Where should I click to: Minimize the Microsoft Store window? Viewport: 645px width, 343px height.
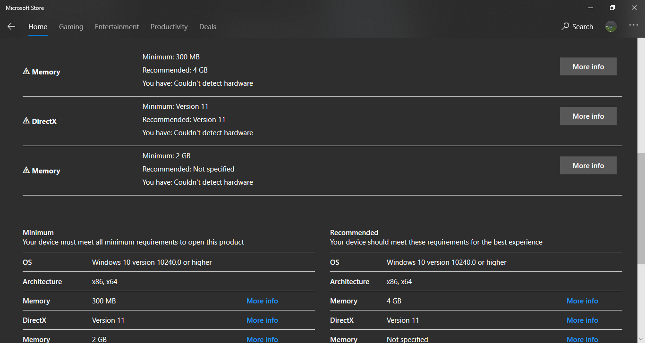pyautogui.click(x=591, y=8)
